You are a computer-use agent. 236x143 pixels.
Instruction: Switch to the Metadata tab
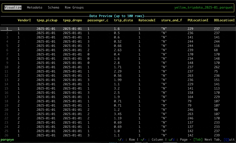click(34, 8)
